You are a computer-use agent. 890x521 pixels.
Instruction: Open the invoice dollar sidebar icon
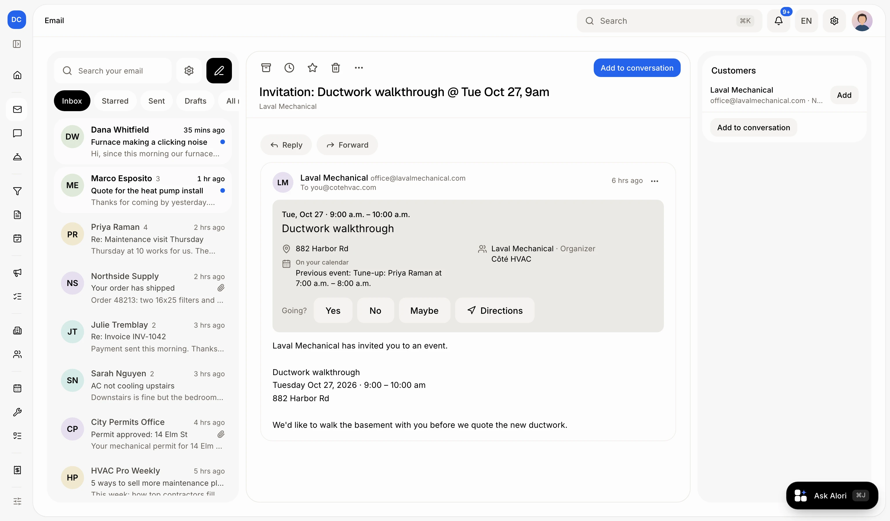(17, 470)
